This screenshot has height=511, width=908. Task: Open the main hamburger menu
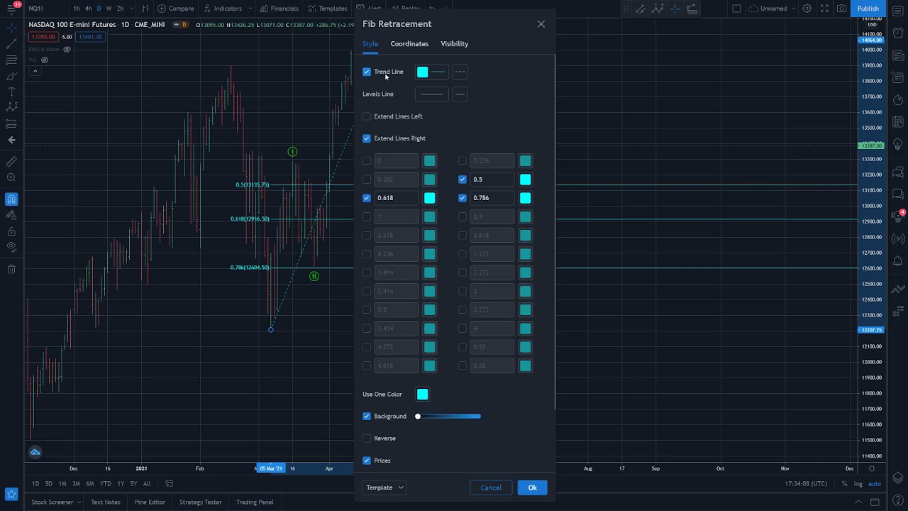[11, 9]
